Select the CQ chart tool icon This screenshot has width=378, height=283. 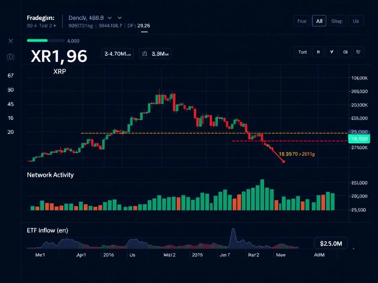click(345, 52)
